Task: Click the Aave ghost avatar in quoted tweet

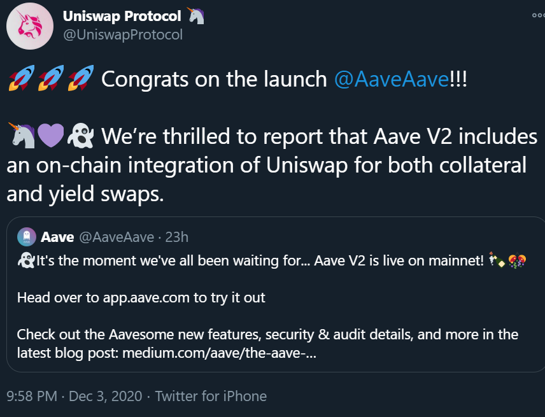Action: tap(26, 237)
